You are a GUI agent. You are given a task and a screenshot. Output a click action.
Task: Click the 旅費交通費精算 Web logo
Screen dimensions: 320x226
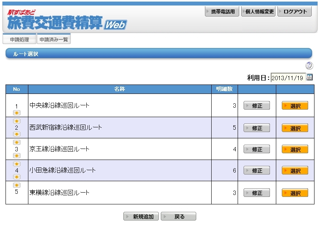pyautogui.click(x=67, y=20)
